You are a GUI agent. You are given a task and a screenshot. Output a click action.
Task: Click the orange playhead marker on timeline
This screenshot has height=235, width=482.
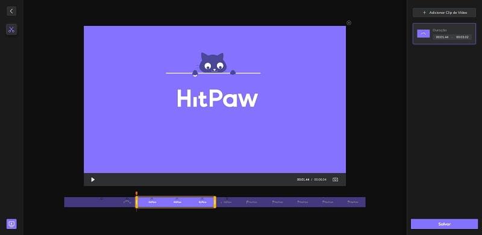click(137, 193)
